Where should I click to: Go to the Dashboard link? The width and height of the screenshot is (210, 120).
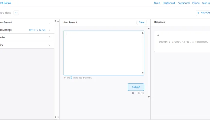[x=169, y=3]
